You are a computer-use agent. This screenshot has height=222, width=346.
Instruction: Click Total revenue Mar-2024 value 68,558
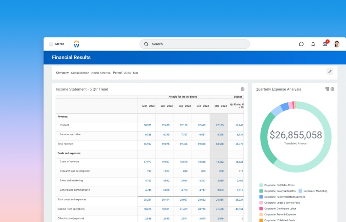tap(220, 144)
